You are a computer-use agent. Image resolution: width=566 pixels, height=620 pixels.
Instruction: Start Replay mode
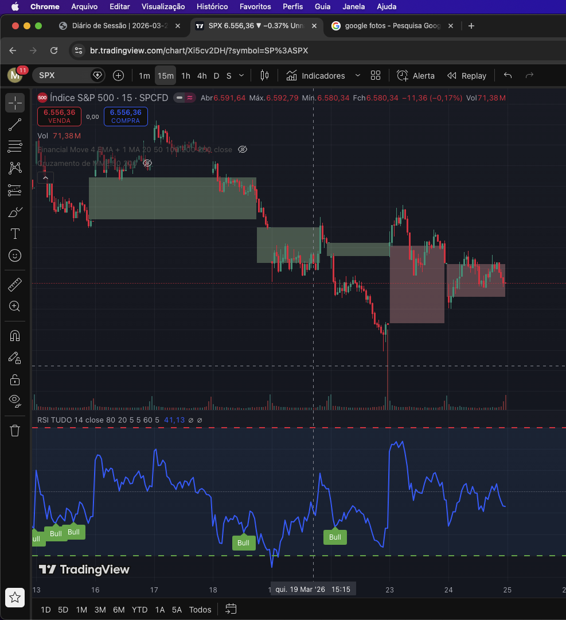pyautogui.click(x=467, y=76)
